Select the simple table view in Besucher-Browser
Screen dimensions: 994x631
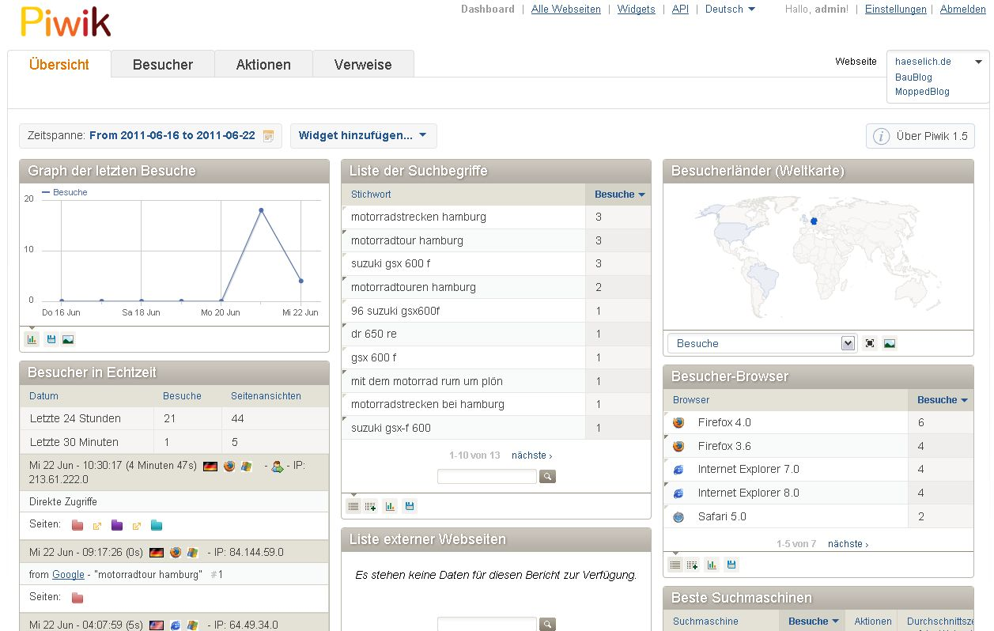[x=675, y=565]
